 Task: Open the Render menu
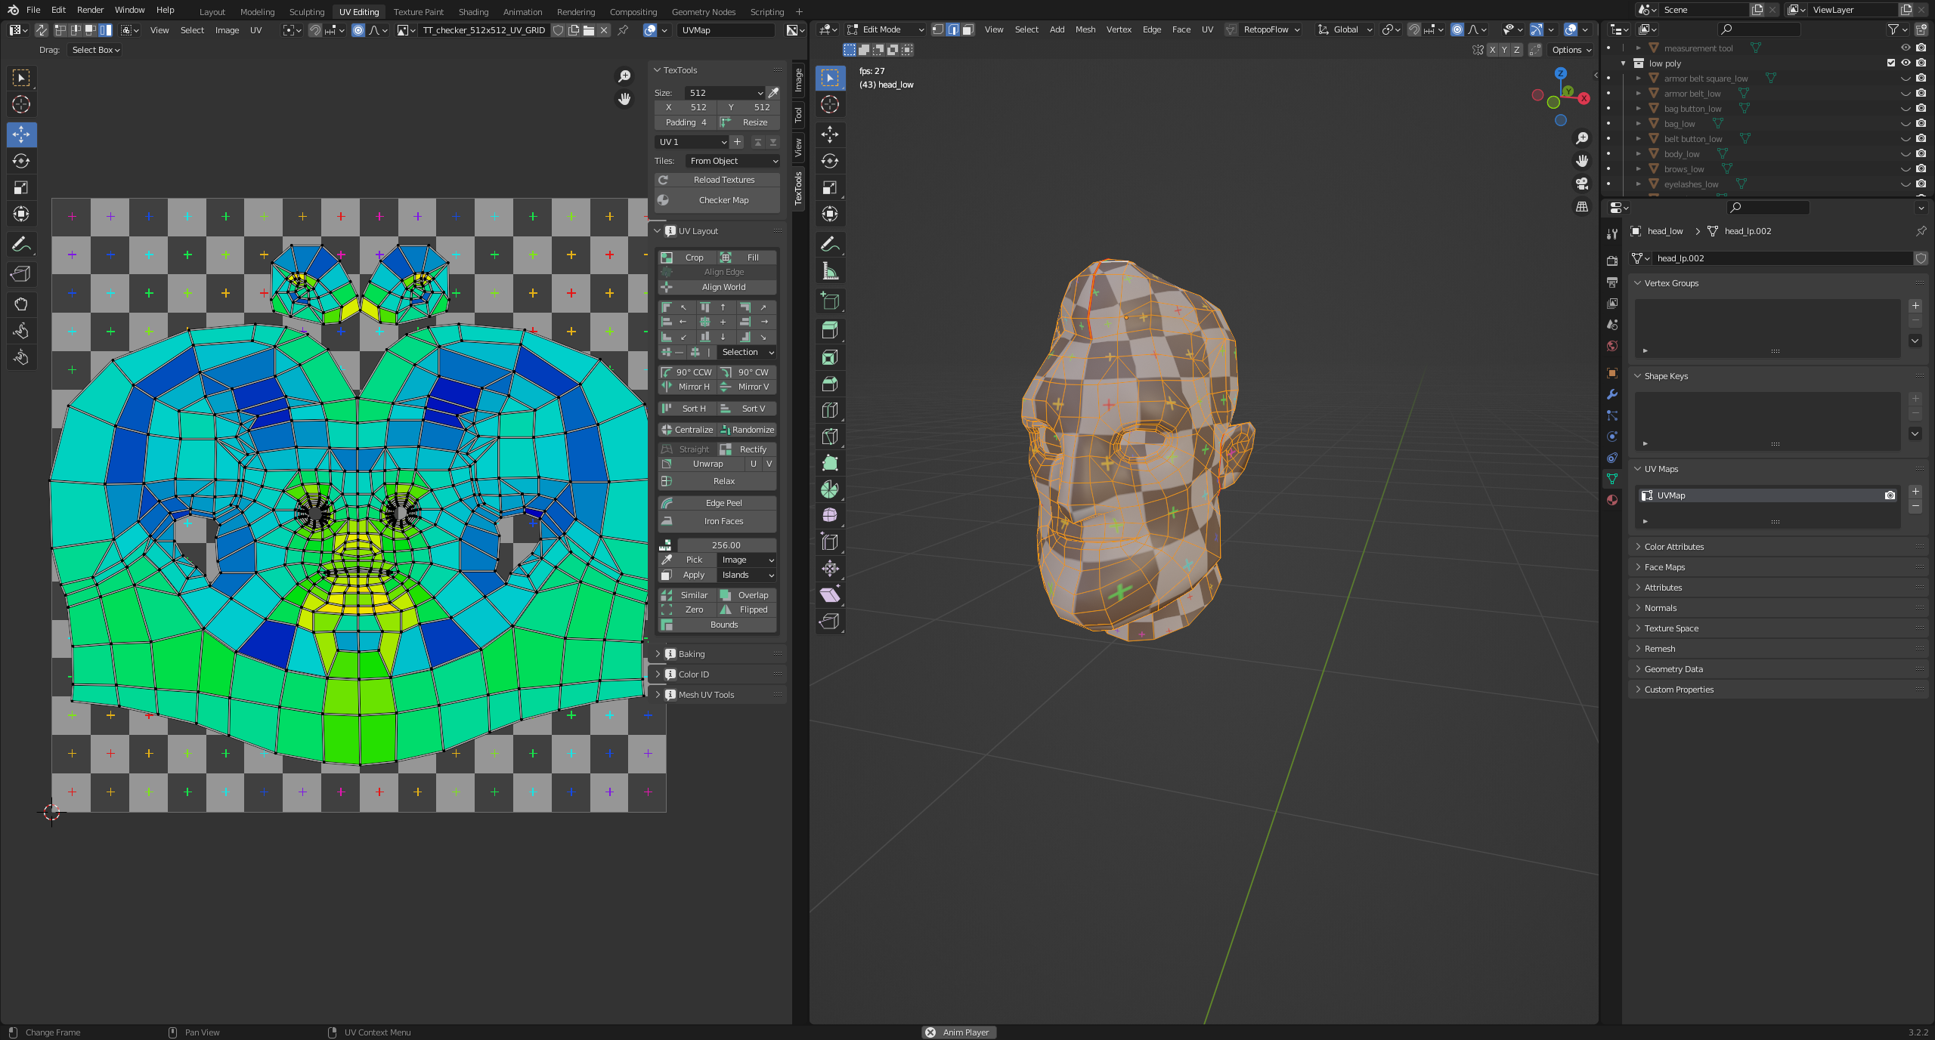click(x=90, y=10)
